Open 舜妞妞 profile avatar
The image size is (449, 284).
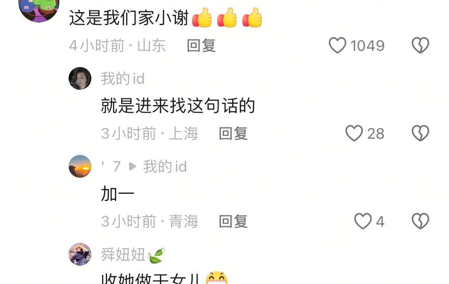click(x=80, y=254)
